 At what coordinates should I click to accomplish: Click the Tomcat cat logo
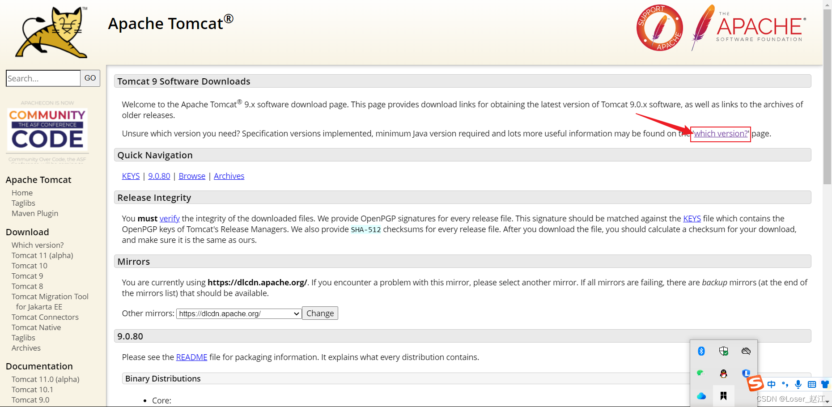pyautogui.click(x=52, y=32)
